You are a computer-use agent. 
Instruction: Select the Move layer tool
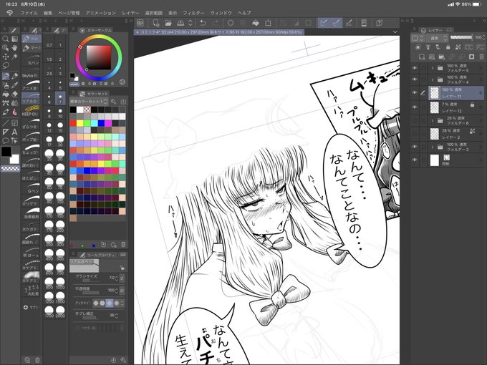point(5,57)
